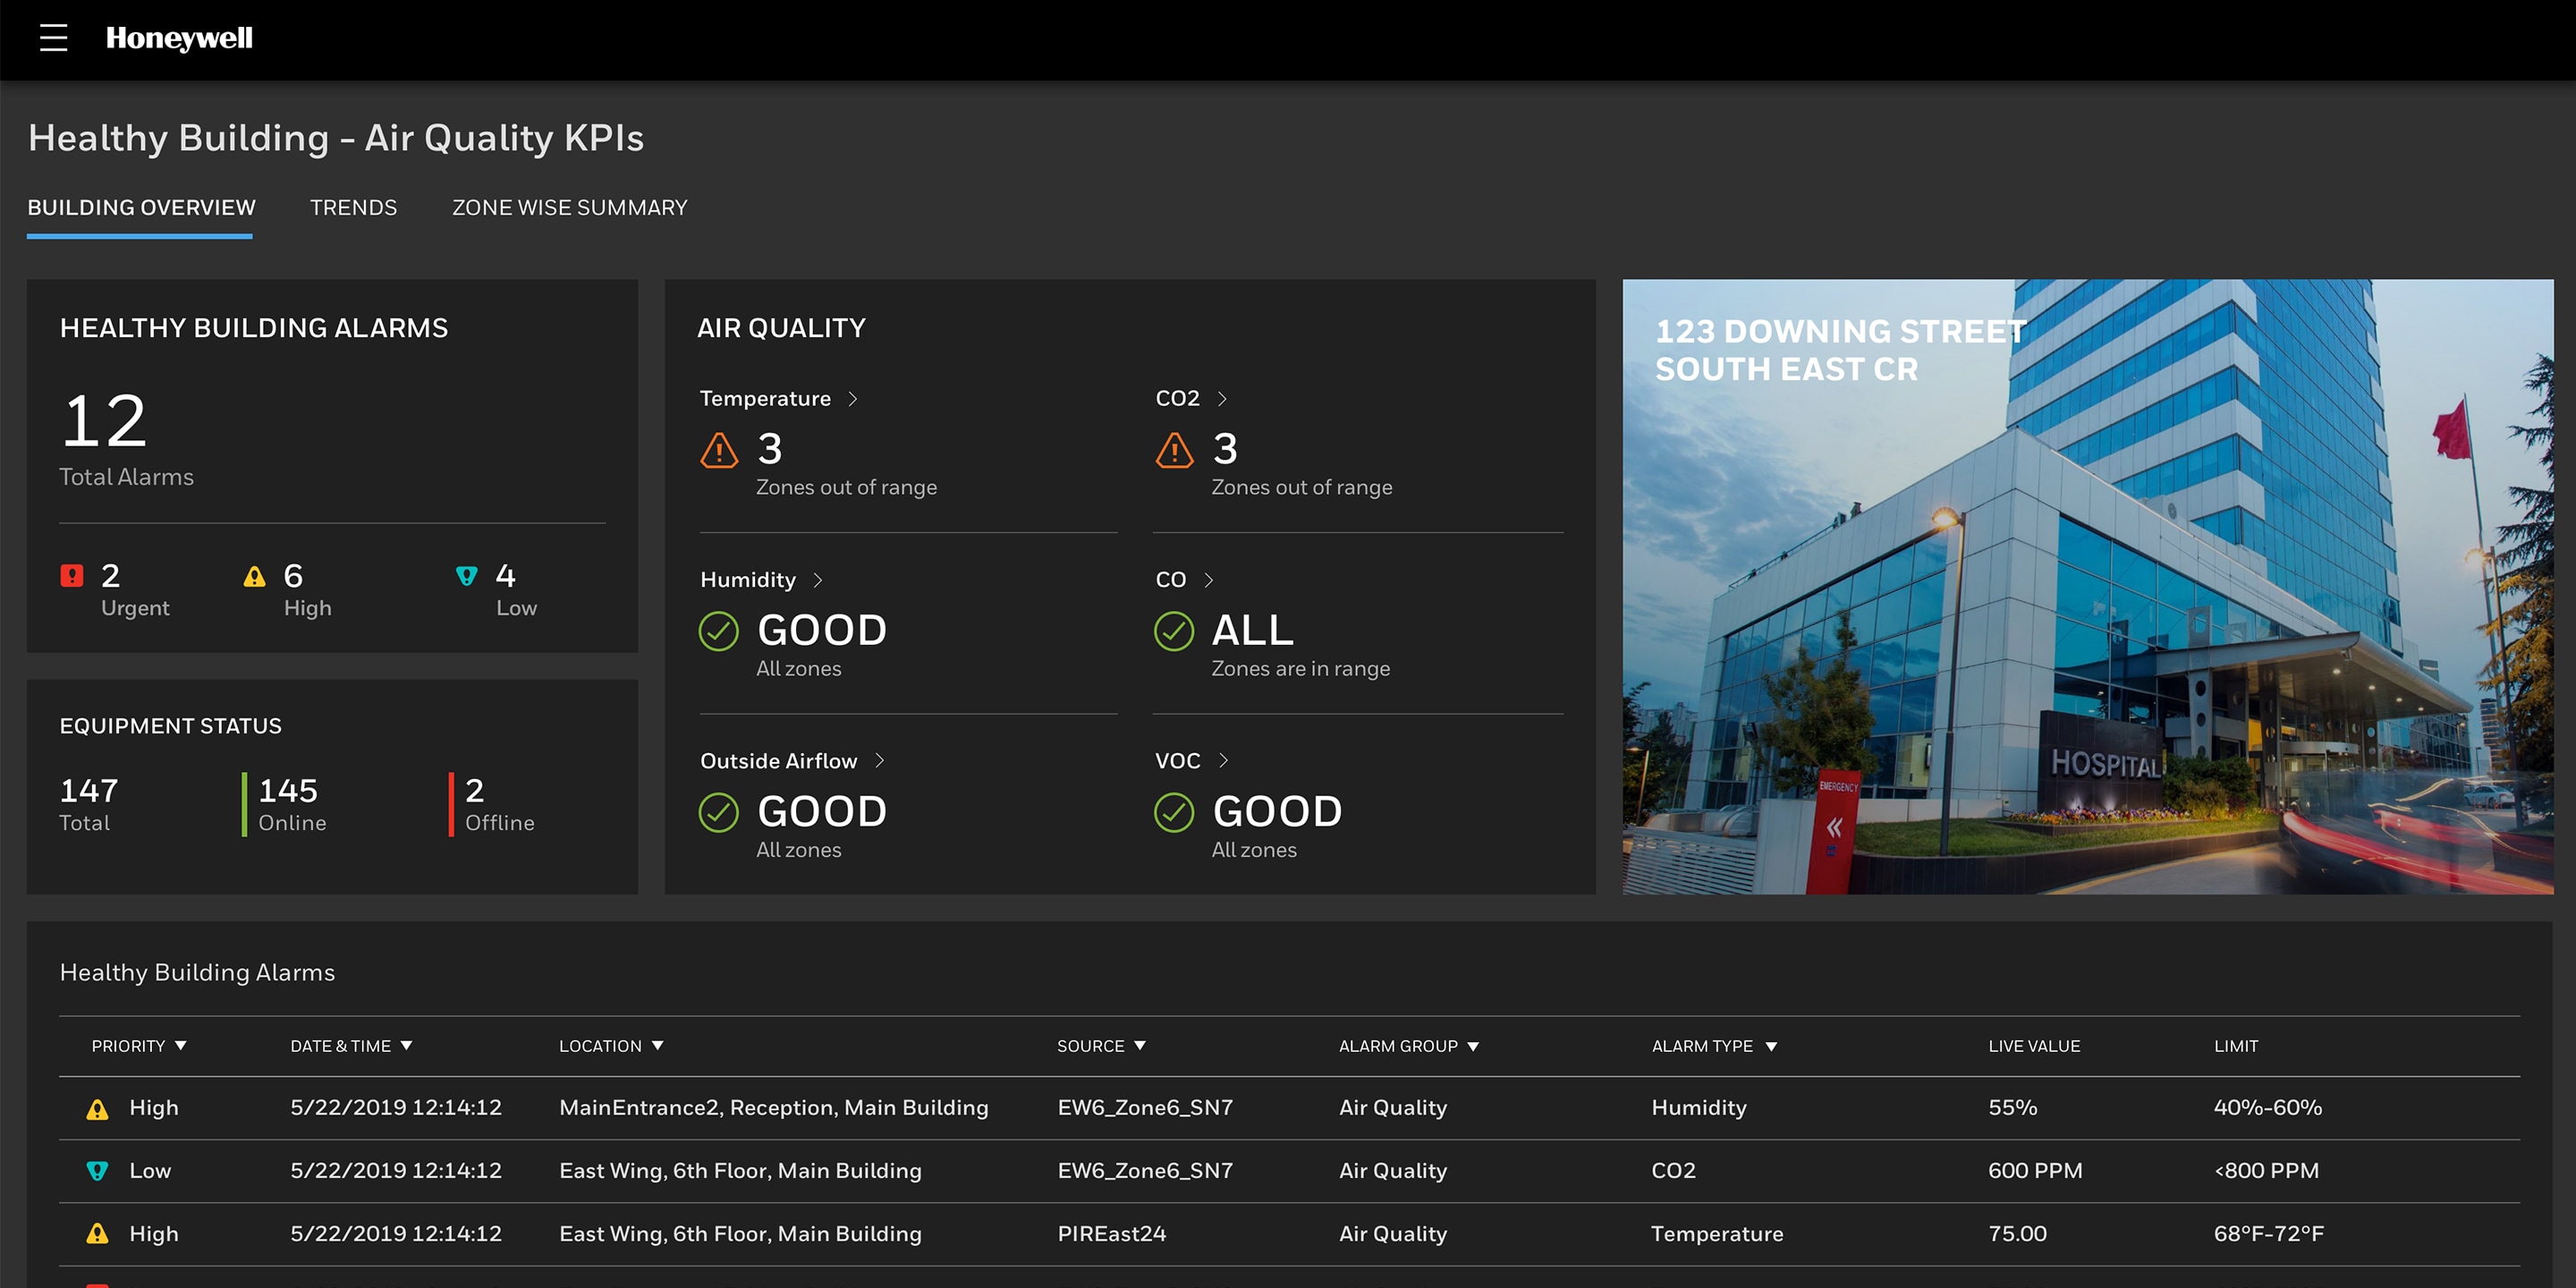Open the Alarm Group column dropdown
Viewport: 2576px width, 1288px height.
point(1473,1046)
